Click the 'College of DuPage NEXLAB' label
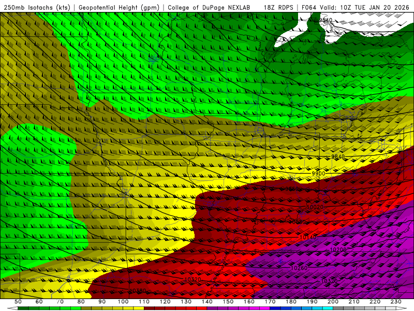414x311 pixels. click(209, 7)
